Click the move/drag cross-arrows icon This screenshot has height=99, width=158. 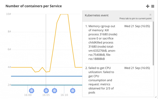pyautogui.click(x=148, y=6)
